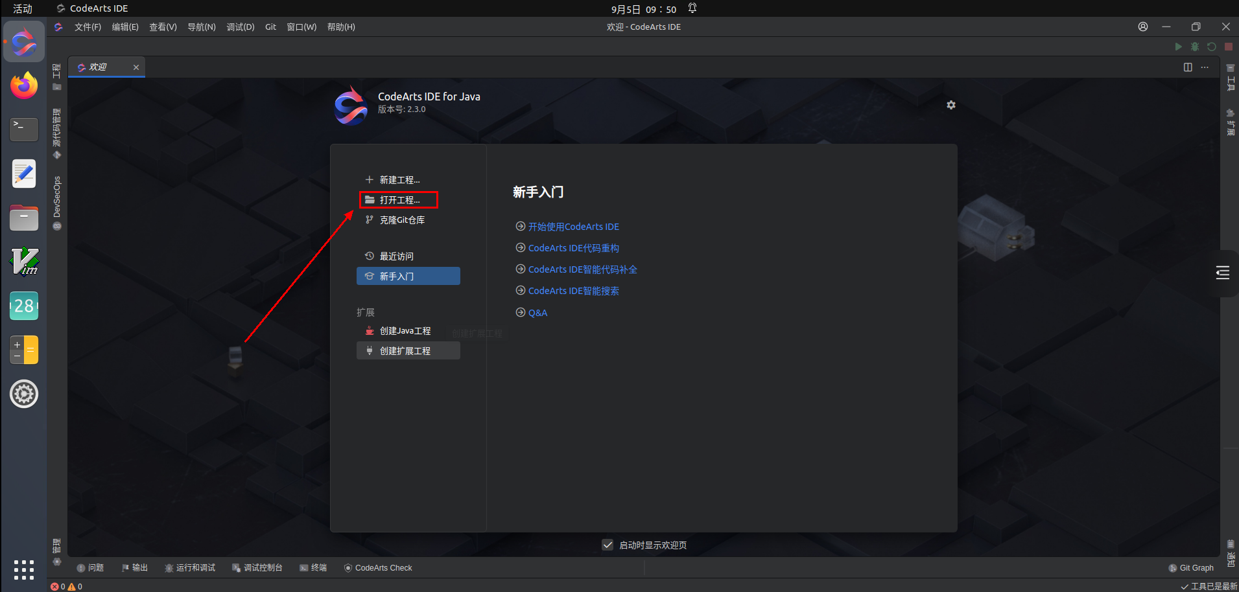Click the split editor icon
Image resolution: width=1239 pixels, height=592 pixels.
[1188, 67]
